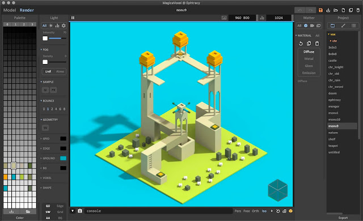Pause rendering with the pause button
This screenshot has height=221, width=363.
73,18
